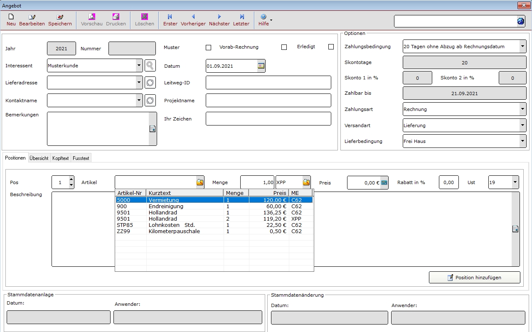
Task: Open the article lookup folder icon
Action: tap(200, 182)
